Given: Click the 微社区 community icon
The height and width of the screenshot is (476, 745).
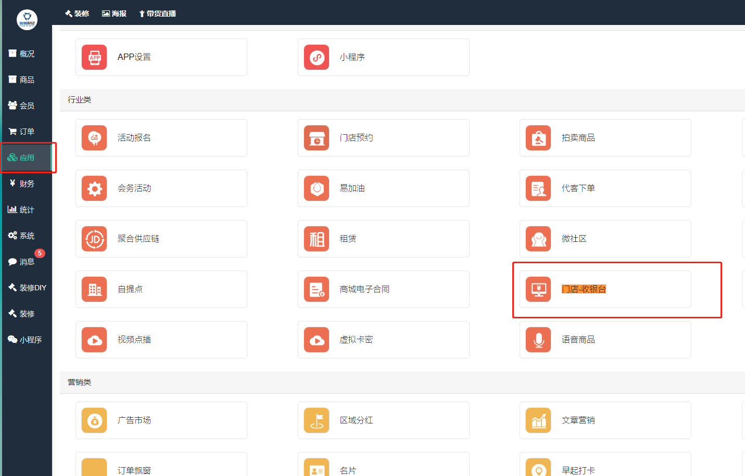Looking at the screenshot, I should pos(538,239).
